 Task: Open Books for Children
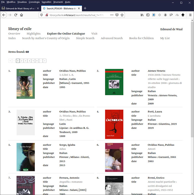click(141, 38)
